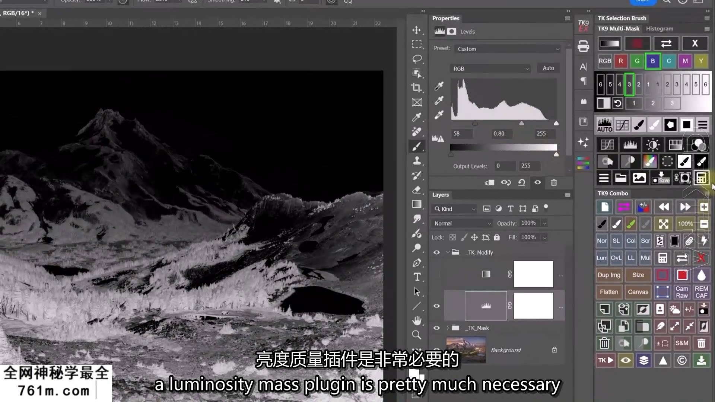Pick the white point eyedropper in Levels

[x=439, y=115]
